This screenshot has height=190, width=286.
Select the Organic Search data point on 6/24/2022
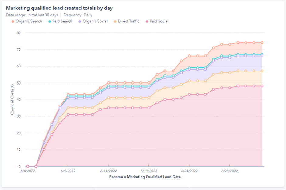pyautogui.click(x=189, y=56)
